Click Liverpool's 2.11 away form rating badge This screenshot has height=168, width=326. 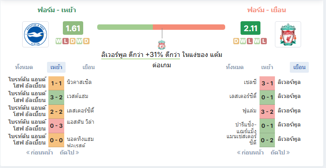point(250,28)
